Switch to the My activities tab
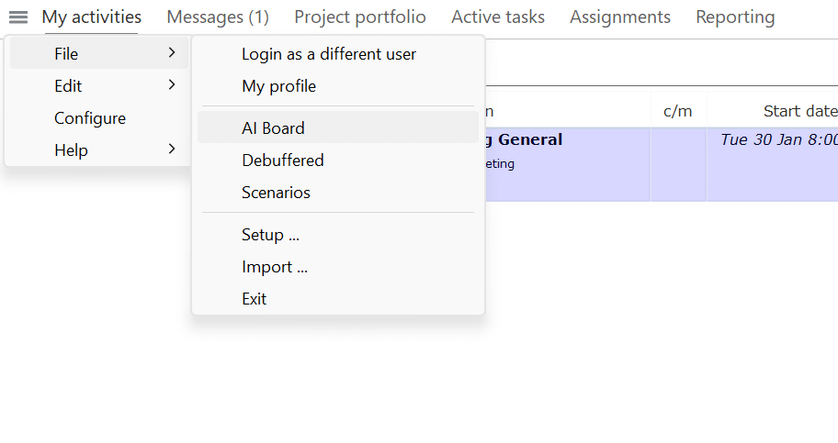Image resolution: width=838 pixels, height=443 pixels. click(x=92, y=17)
